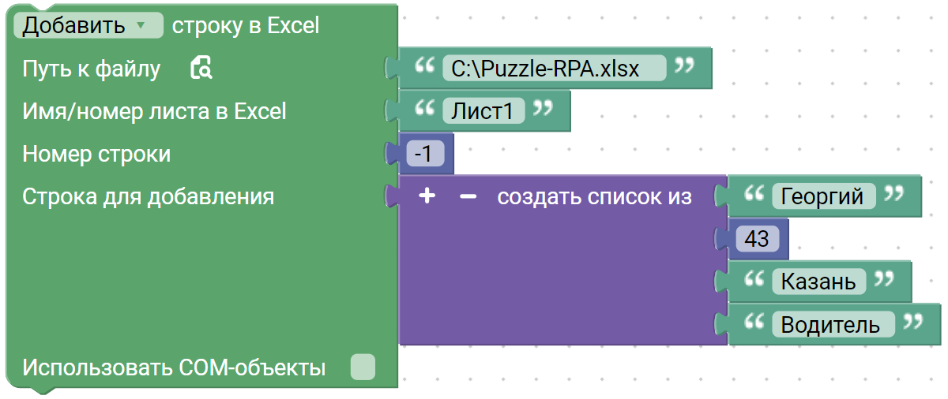Click the Строка для добавления label
The height and width of the screenshot is (399, 948).
149,196
